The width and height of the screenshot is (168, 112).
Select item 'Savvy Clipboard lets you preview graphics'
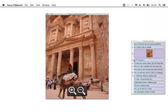coord(149,44)
